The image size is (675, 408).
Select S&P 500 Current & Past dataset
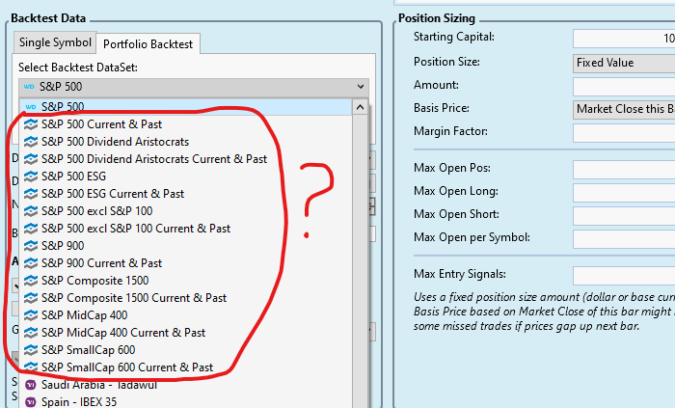185,124
